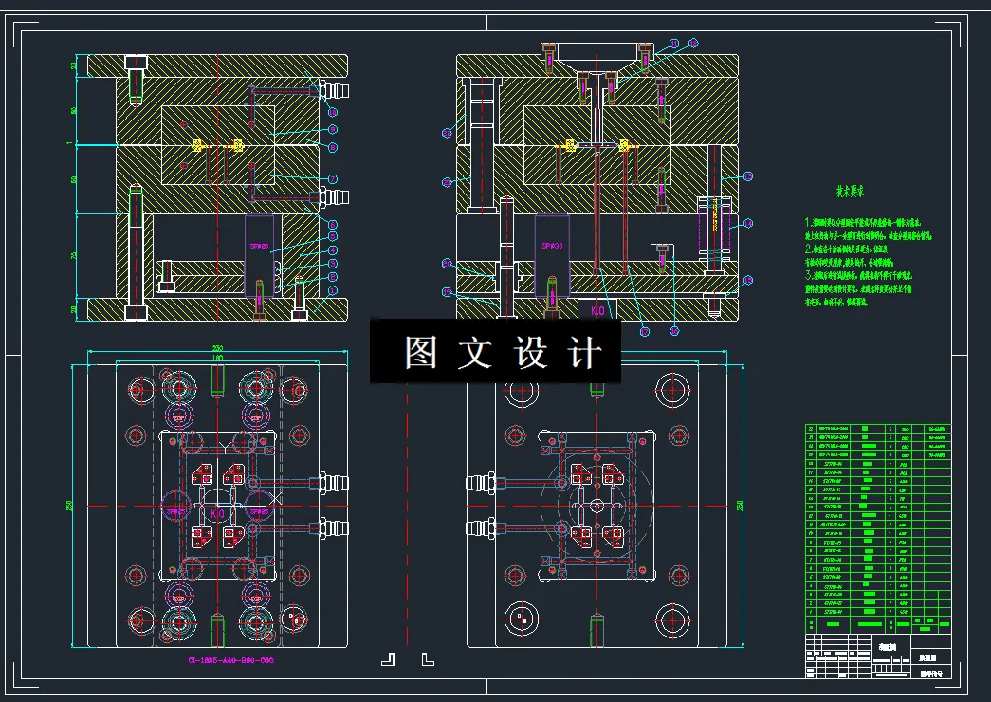The width and height of the screenshot is (991, 702).
Task: Select the 180 width dimension above the left plan view
Action: pos(217,358)
